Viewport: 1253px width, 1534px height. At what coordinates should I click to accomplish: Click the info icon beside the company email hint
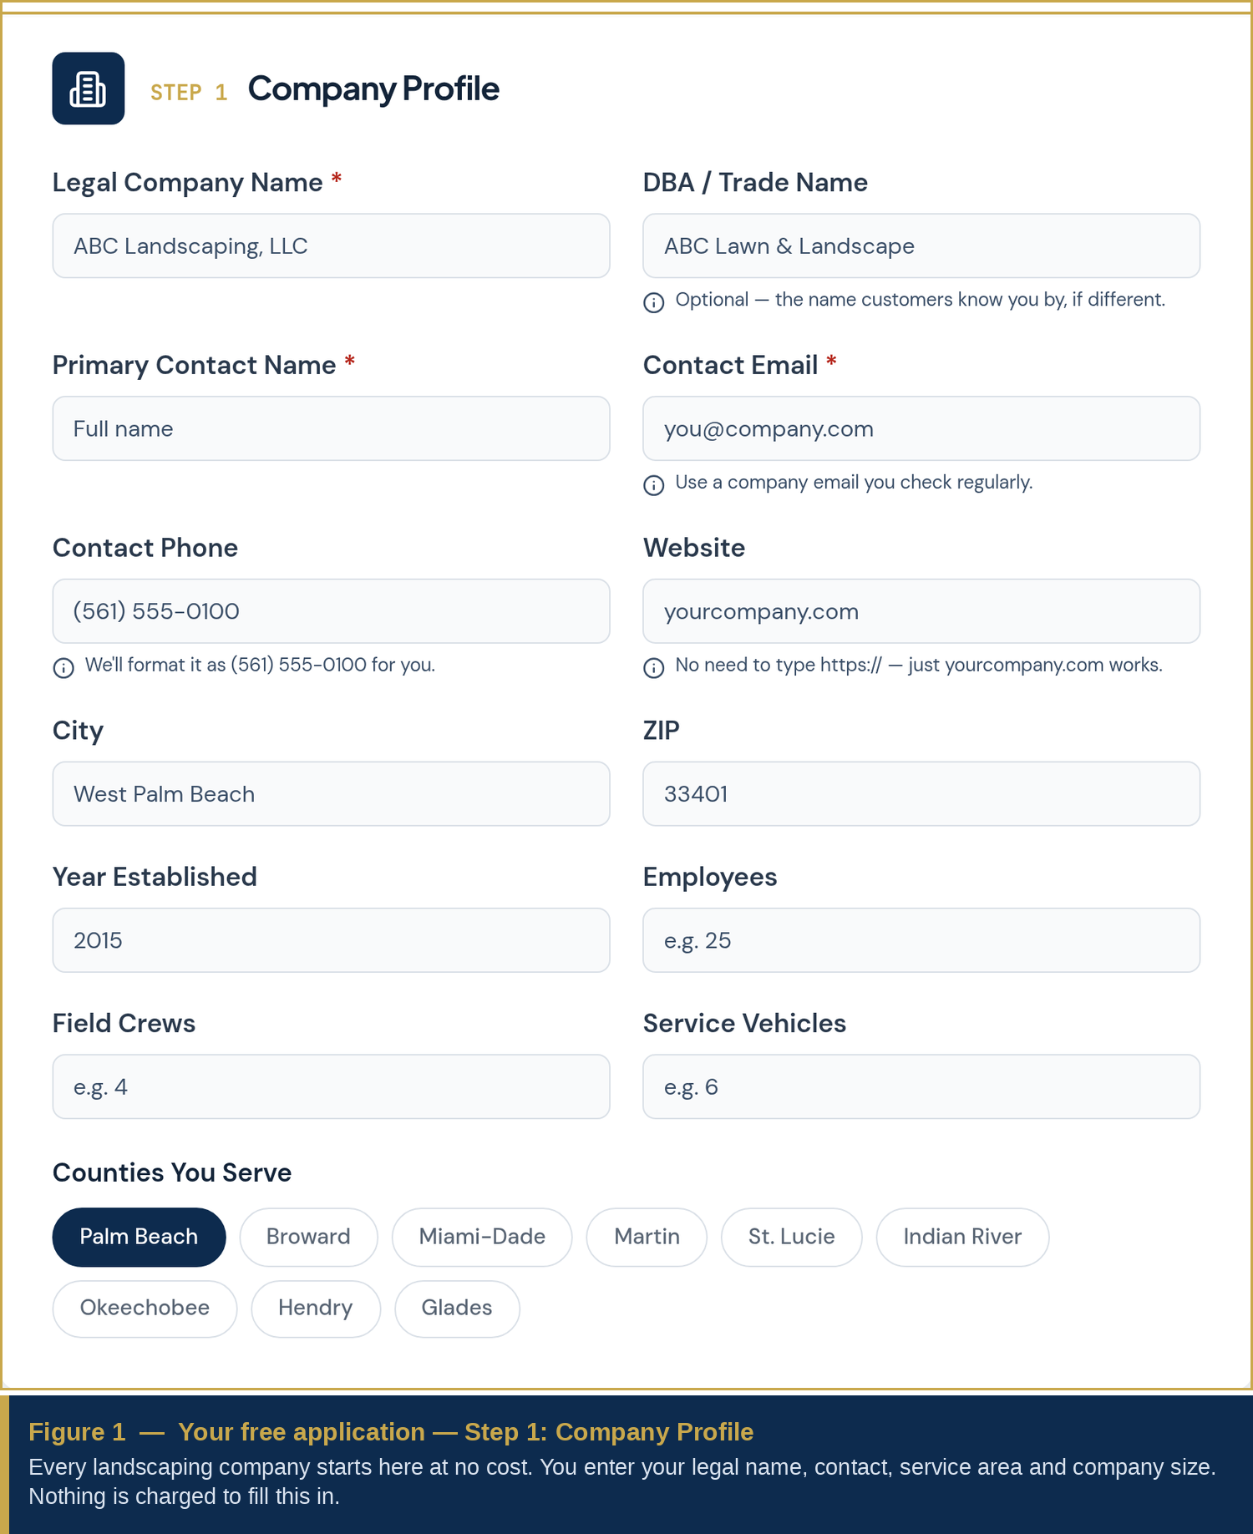coord(654,485)
